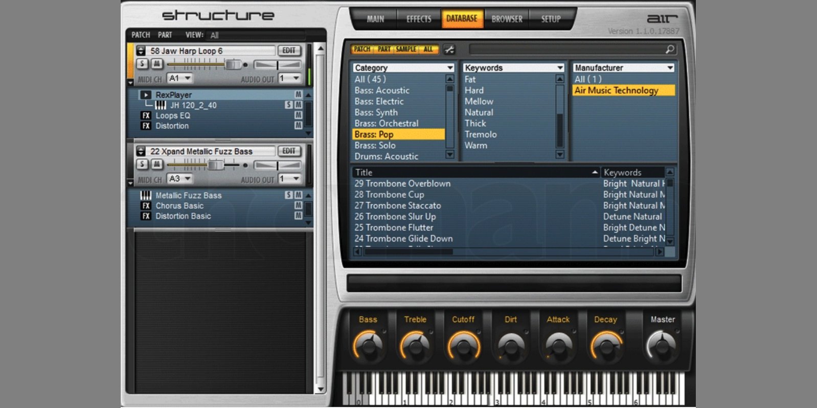The width and height of the screenshot is (817, 408).
Task: Sort ascending by Title column arrow
Action: (x=595, y=172)
